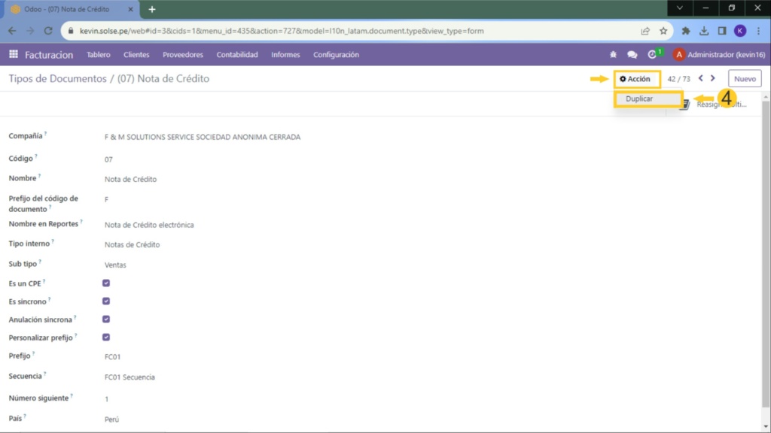Image resolution: width=771 pixels, height=433 pixels.
Task: Open the Administrador user menu
Action: [x=719, y=55]
